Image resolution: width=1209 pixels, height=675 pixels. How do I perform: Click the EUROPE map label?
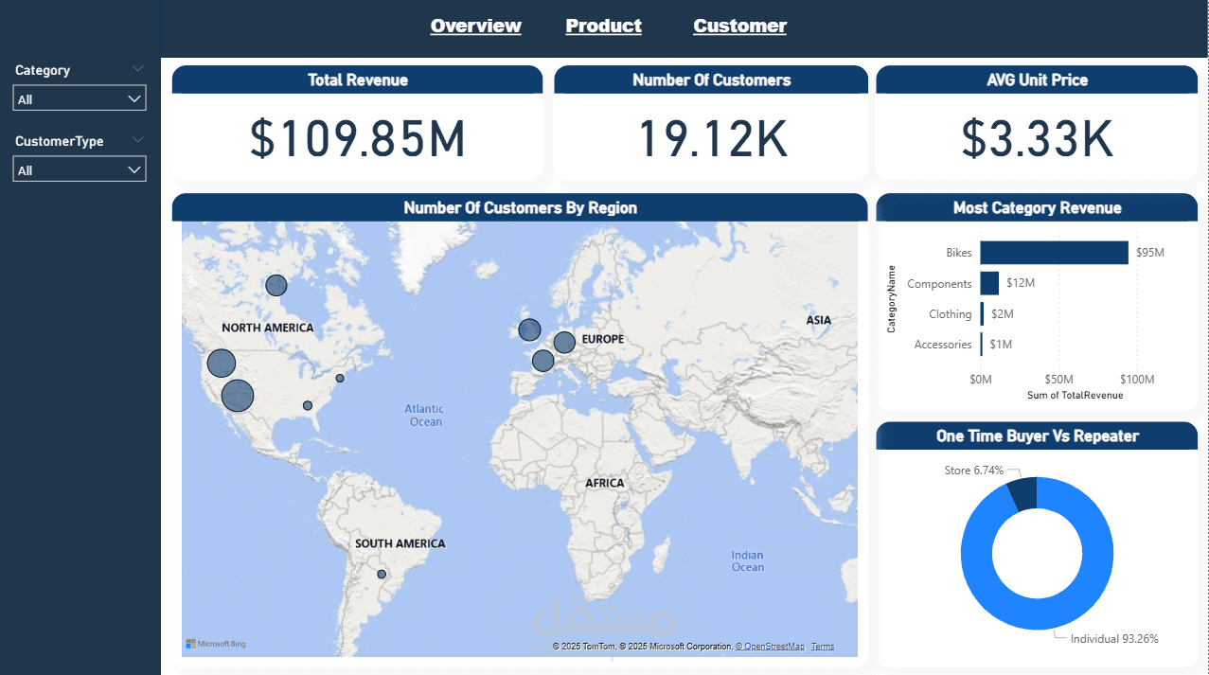tap(603, 339)
